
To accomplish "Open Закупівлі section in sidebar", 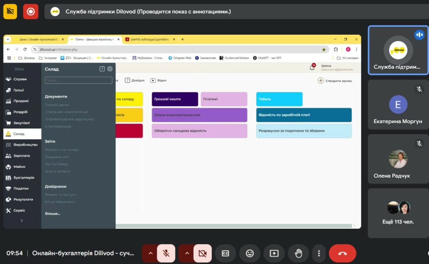I will 21,123.
